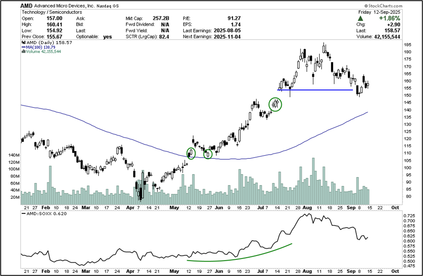Click the 140M volume axis label
423x276 pixels.
pos(14,155)
